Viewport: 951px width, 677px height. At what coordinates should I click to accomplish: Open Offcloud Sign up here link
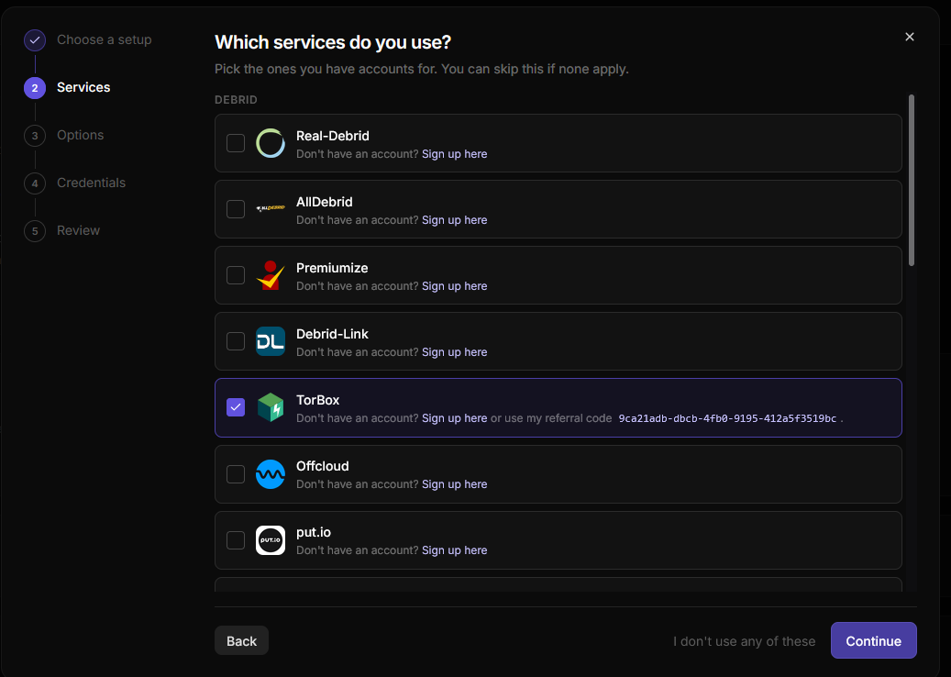[454, 484]
